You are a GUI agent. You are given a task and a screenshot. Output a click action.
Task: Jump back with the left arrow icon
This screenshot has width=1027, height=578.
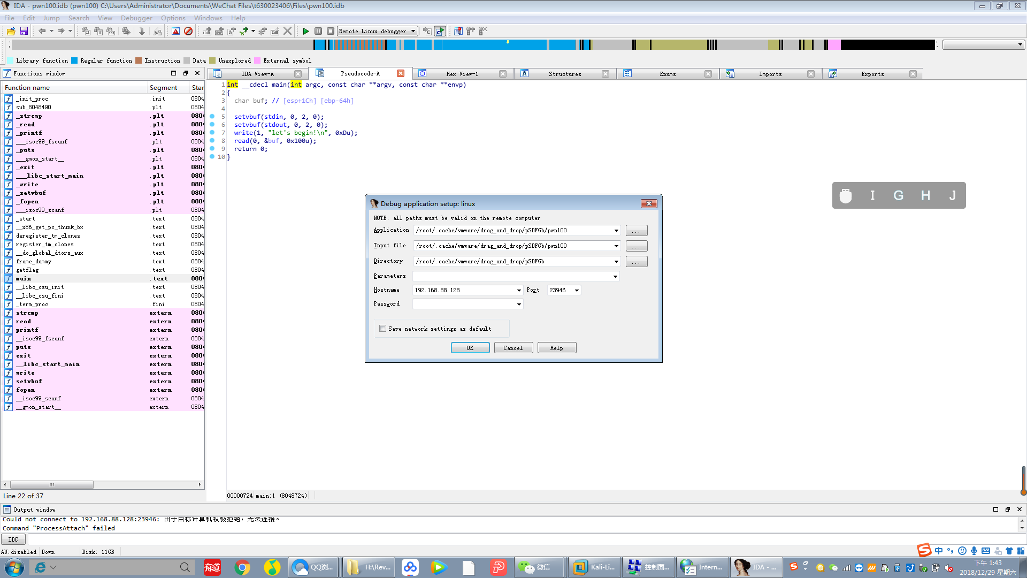[x=42, y=31]
